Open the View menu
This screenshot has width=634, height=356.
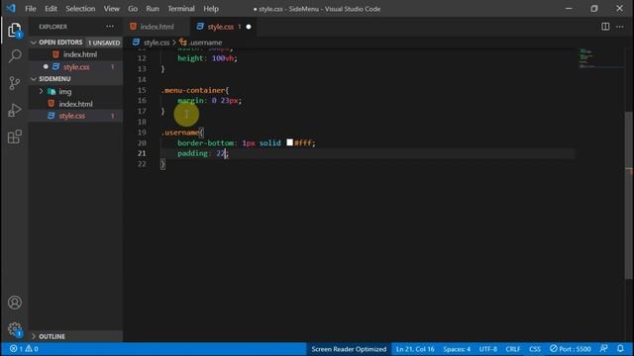click(x=111, y=9)
